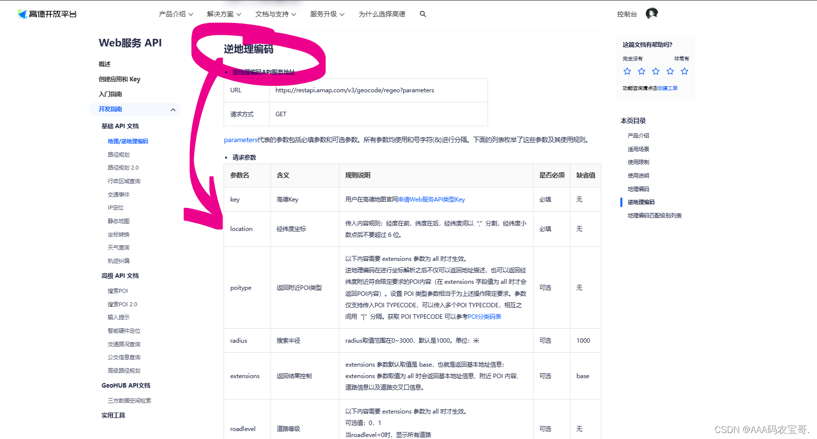This screenshot has height=439, width=817.
Task: Click the parameters link in description
Action: (x=241, y=140)
